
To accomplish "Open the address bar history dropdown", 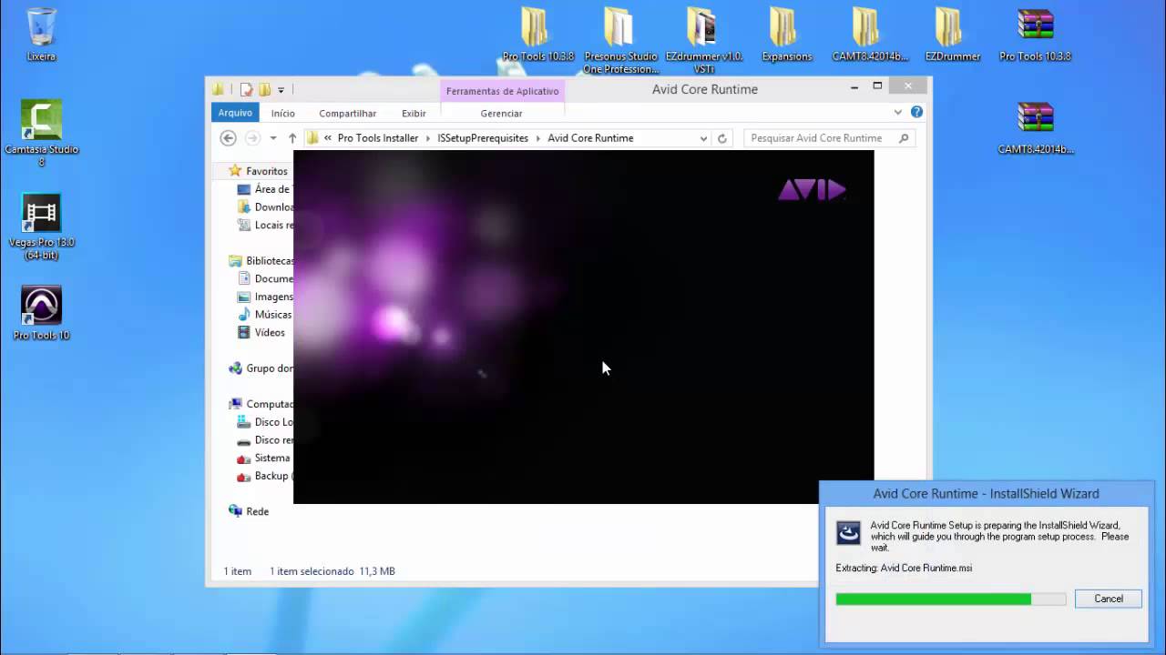I will [x=703, y=138].
